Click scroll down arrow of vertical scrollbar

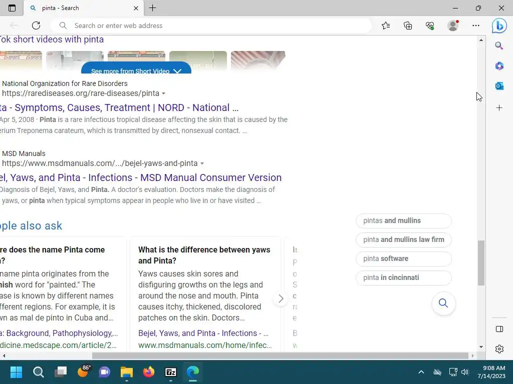click(x=481, y=347)
